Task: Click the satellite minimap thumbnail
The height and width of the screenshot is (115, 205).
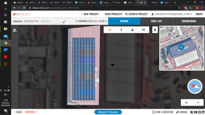Action: pyautogui.click(x=182, y=48)
